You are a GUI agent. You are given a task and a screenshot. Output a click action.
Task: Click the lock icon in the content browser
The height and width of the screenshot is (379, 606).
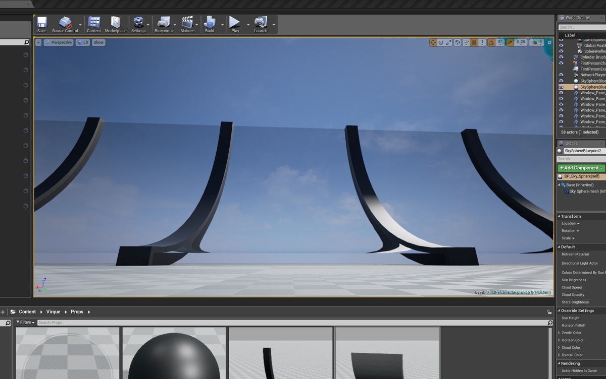point(549,312)
